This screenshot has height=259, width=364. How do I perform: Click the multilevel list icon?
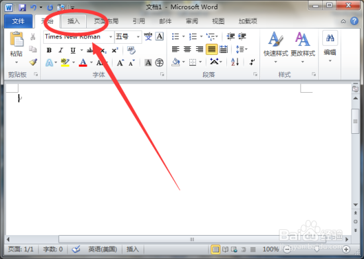pyautogui.click(x=210, y=36)
